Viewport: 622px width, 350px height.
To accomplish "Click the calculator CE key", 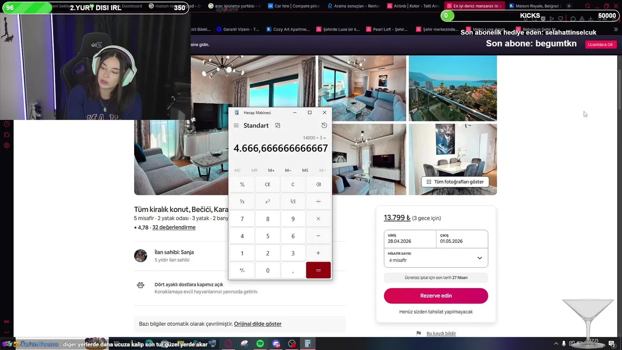I will [267, 184].
